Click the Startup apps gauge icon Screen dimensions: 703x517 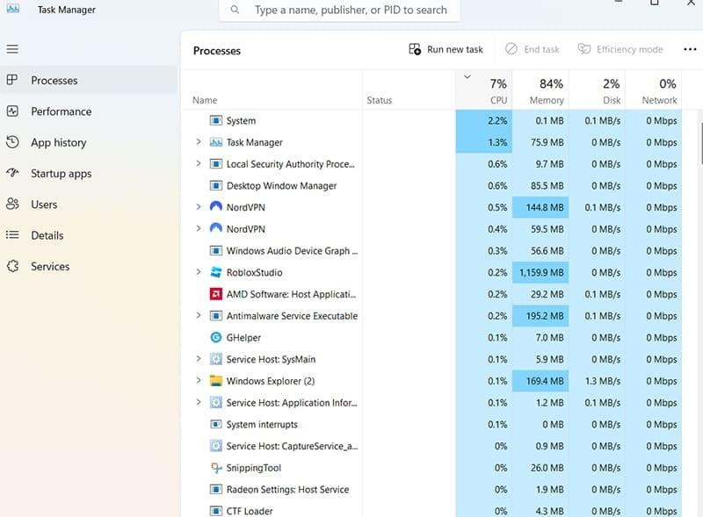tap(12, 173)
